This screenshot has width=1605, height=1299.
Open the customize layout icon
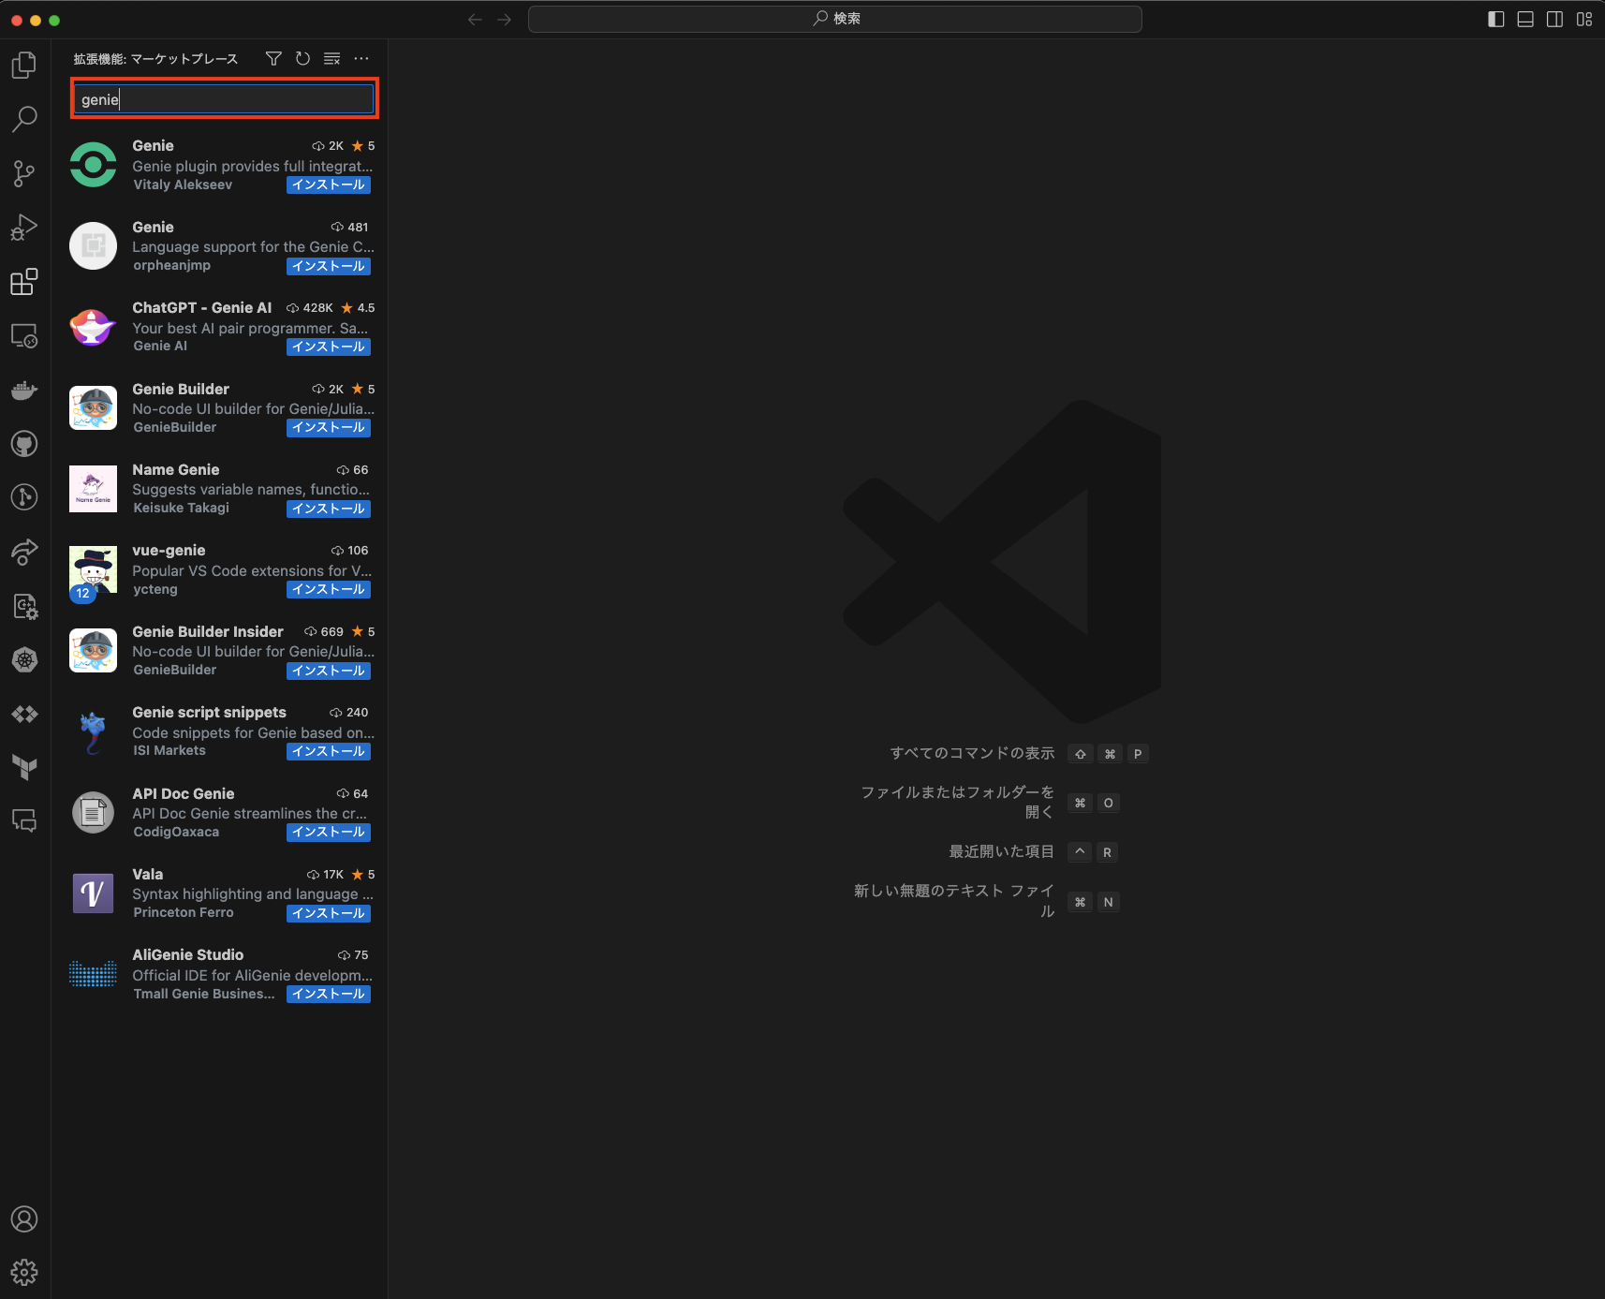click(x=1584, y=20)
